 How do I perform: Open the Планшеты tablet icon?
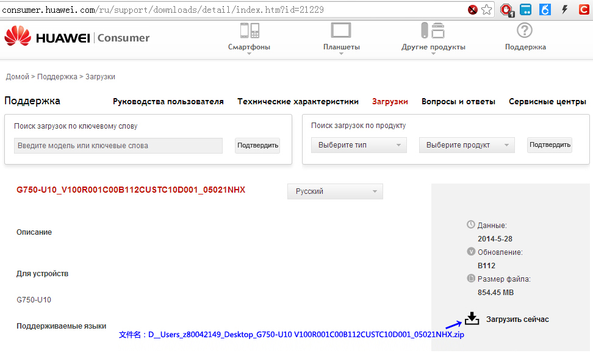341,30
